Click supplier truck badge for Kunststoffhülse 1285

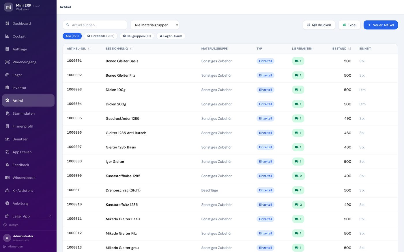pos(298,176)
